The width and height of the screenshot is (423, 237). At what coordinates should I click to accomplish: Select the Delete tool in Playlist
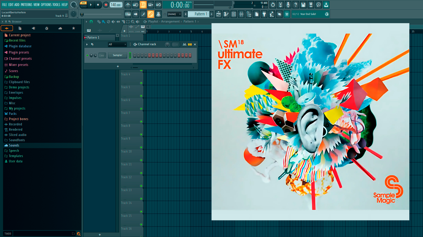108,22
